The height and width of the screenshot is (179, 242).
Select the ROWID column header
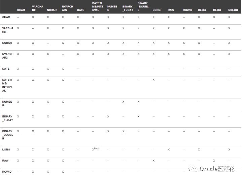coord(187,10)
